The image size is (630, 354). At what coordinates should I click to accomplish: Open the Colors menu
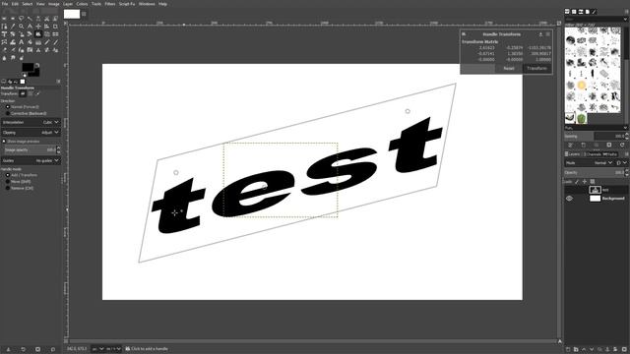point(82,4)
